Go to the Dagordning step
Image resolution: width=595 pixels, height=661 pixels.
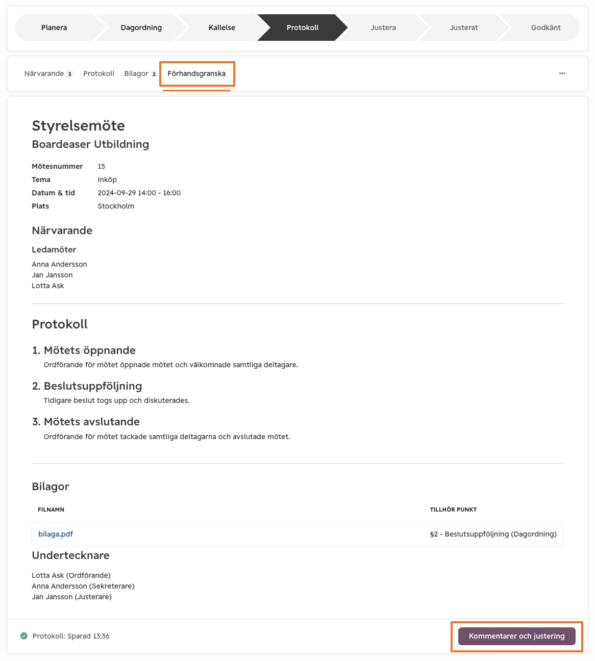point(141,28)
